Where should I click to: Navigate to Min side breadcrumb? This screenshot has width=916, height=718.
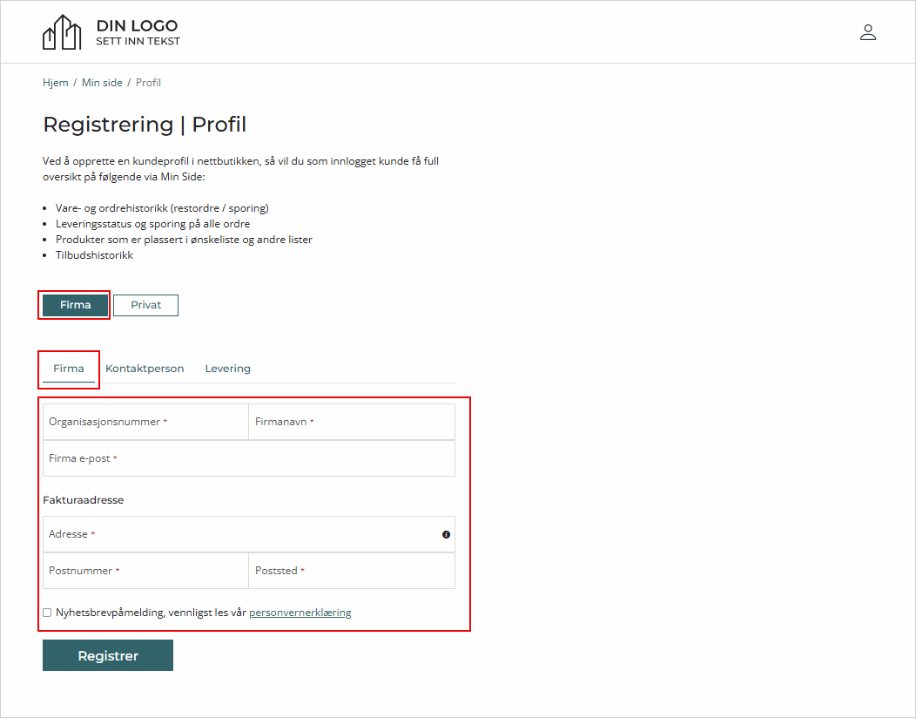pyautogui.click(x=102, y=83)
